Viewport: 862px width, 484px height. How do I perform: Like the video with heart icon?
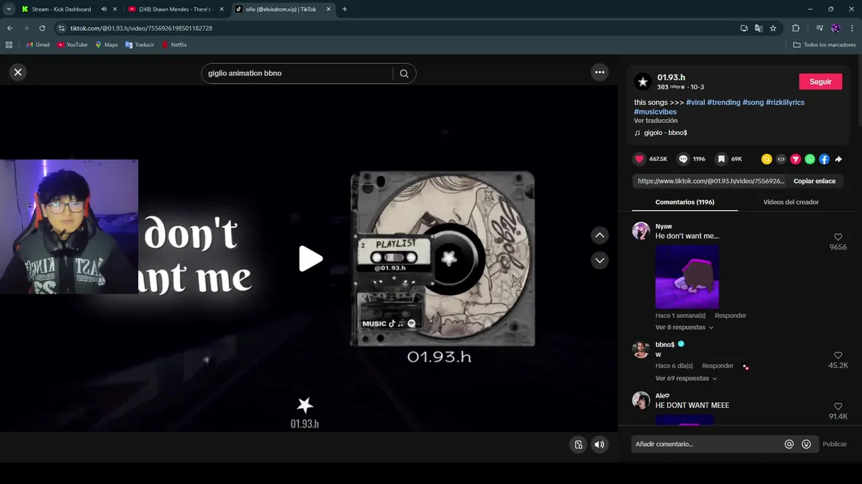coord(640,159)
